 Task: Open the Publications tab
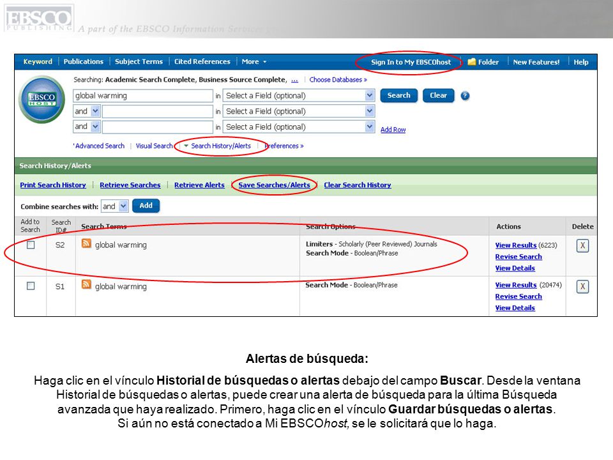pos(83,62)
